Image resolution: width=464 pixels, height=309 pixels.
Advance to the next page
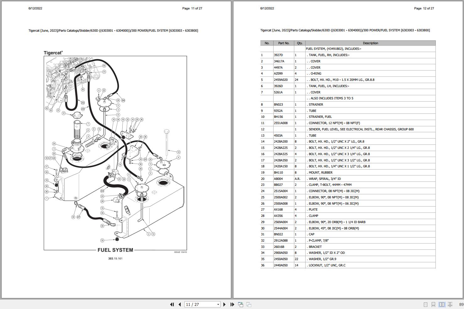click(x=224, y=304)
